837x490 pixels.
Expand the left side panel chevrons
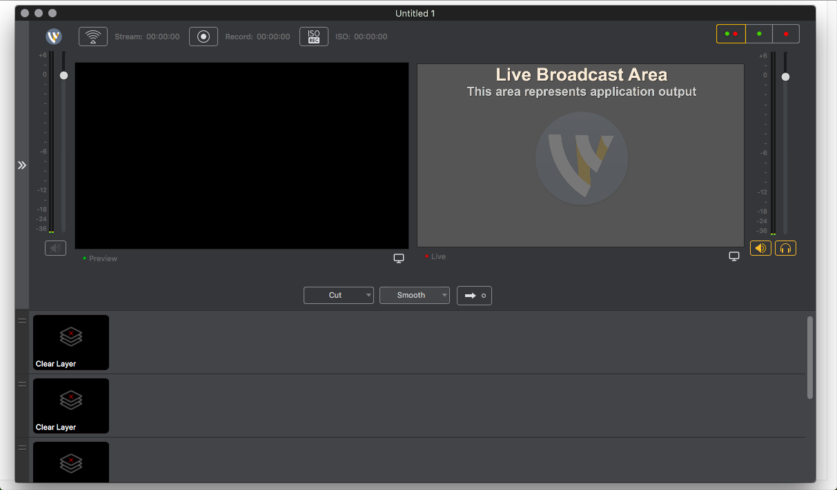coord(22,165)
